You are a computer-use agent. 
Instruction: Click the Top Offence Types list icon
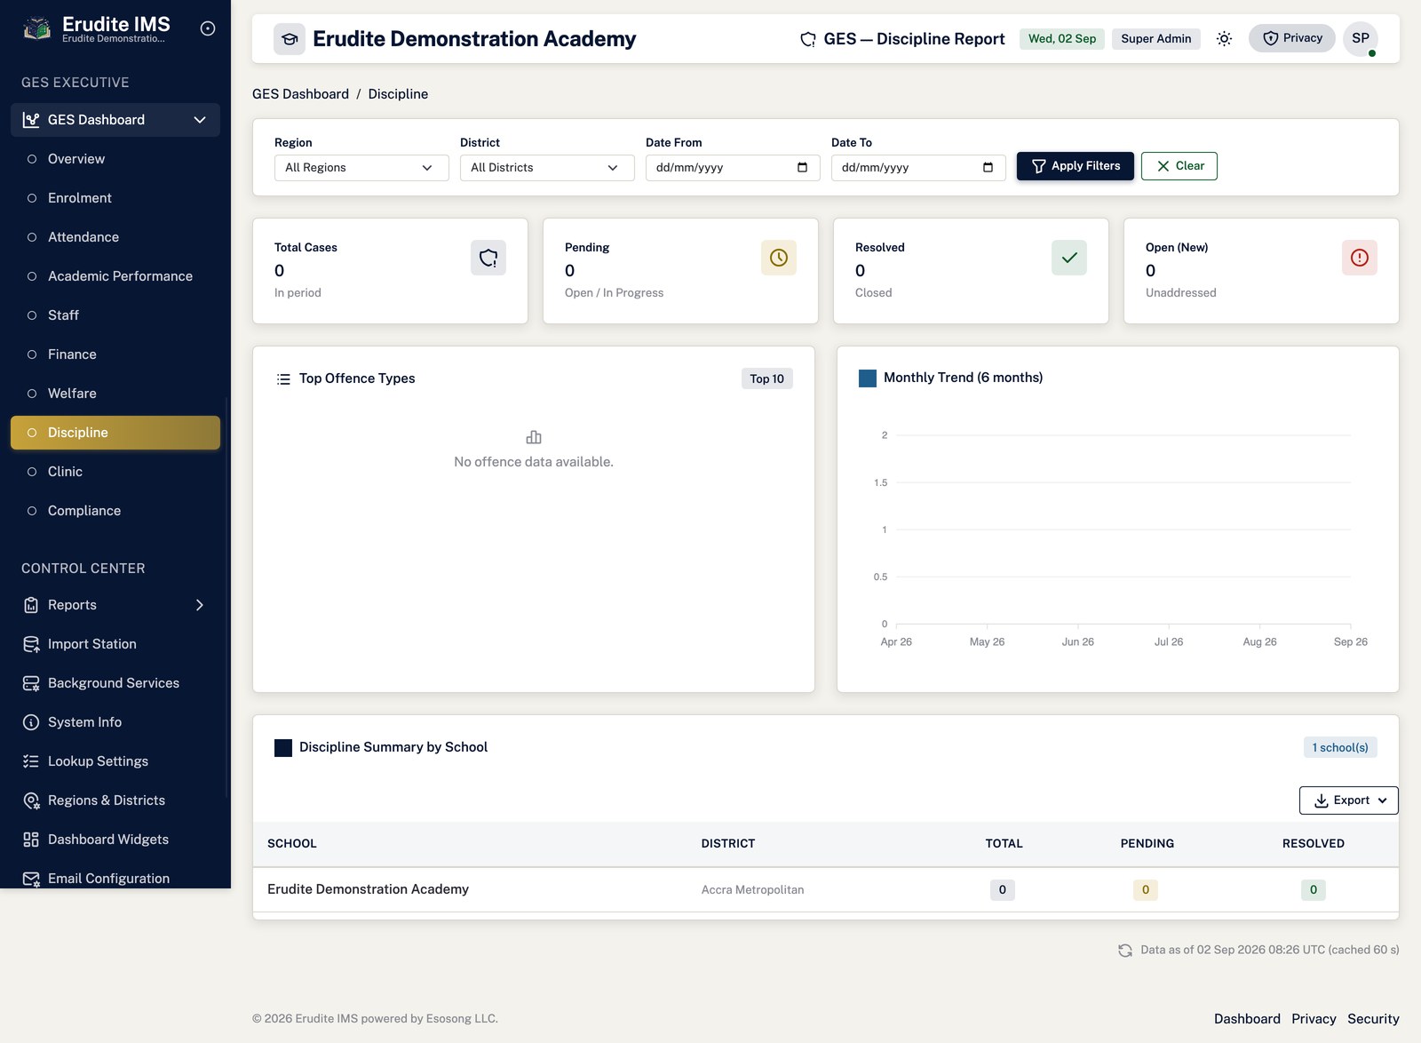(283, 379)
